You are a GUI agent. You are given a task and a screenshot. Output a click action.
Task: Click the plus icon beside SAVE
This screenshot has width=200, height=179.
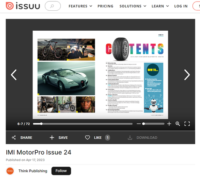pos(52,138)
